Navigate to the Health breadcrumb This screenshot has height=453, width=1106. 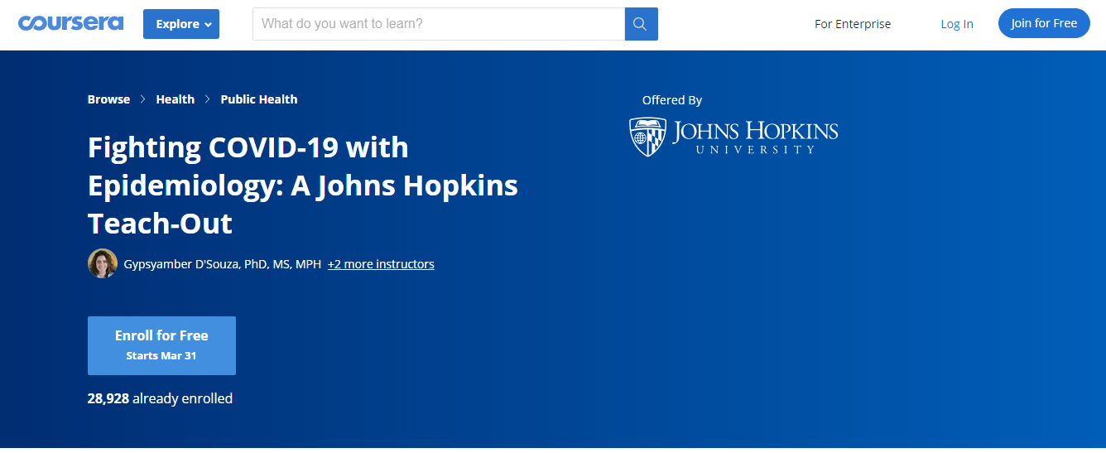click(176, 99)
